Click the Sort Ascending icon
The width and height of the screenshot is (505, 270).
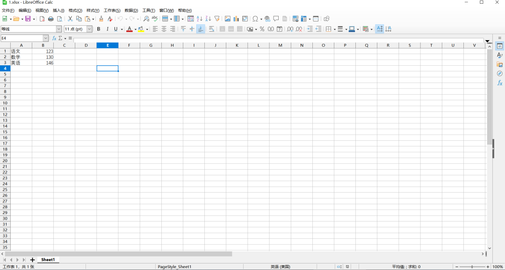(199, 19)
